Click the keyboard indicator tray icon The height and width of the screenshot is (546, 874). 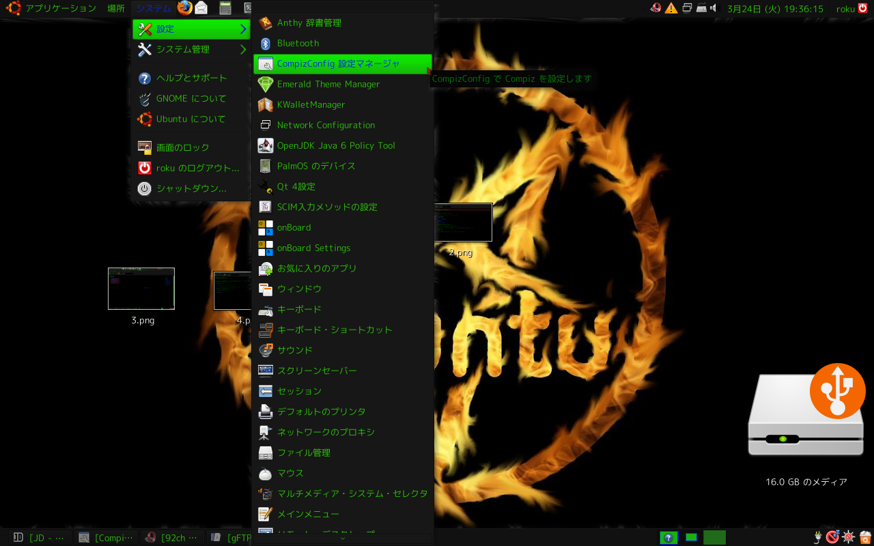coord(701,8)
